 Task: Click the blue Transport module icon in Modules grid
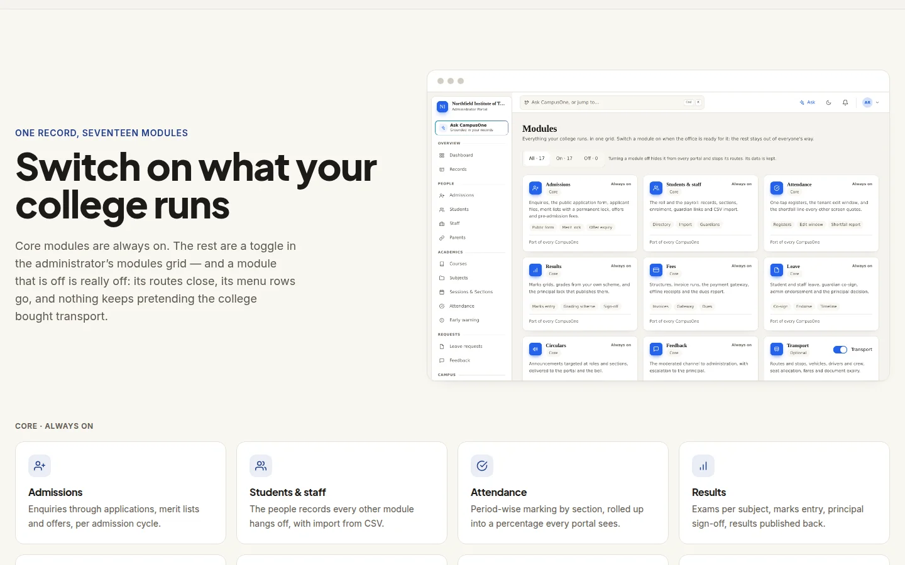777,349
